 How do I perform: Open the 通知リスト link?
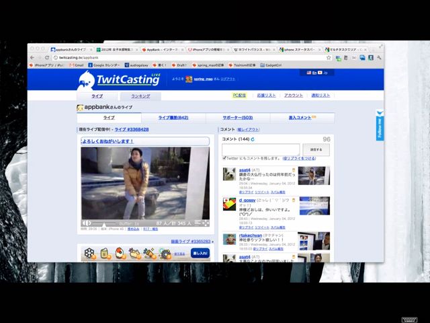[x=320, y=96]
